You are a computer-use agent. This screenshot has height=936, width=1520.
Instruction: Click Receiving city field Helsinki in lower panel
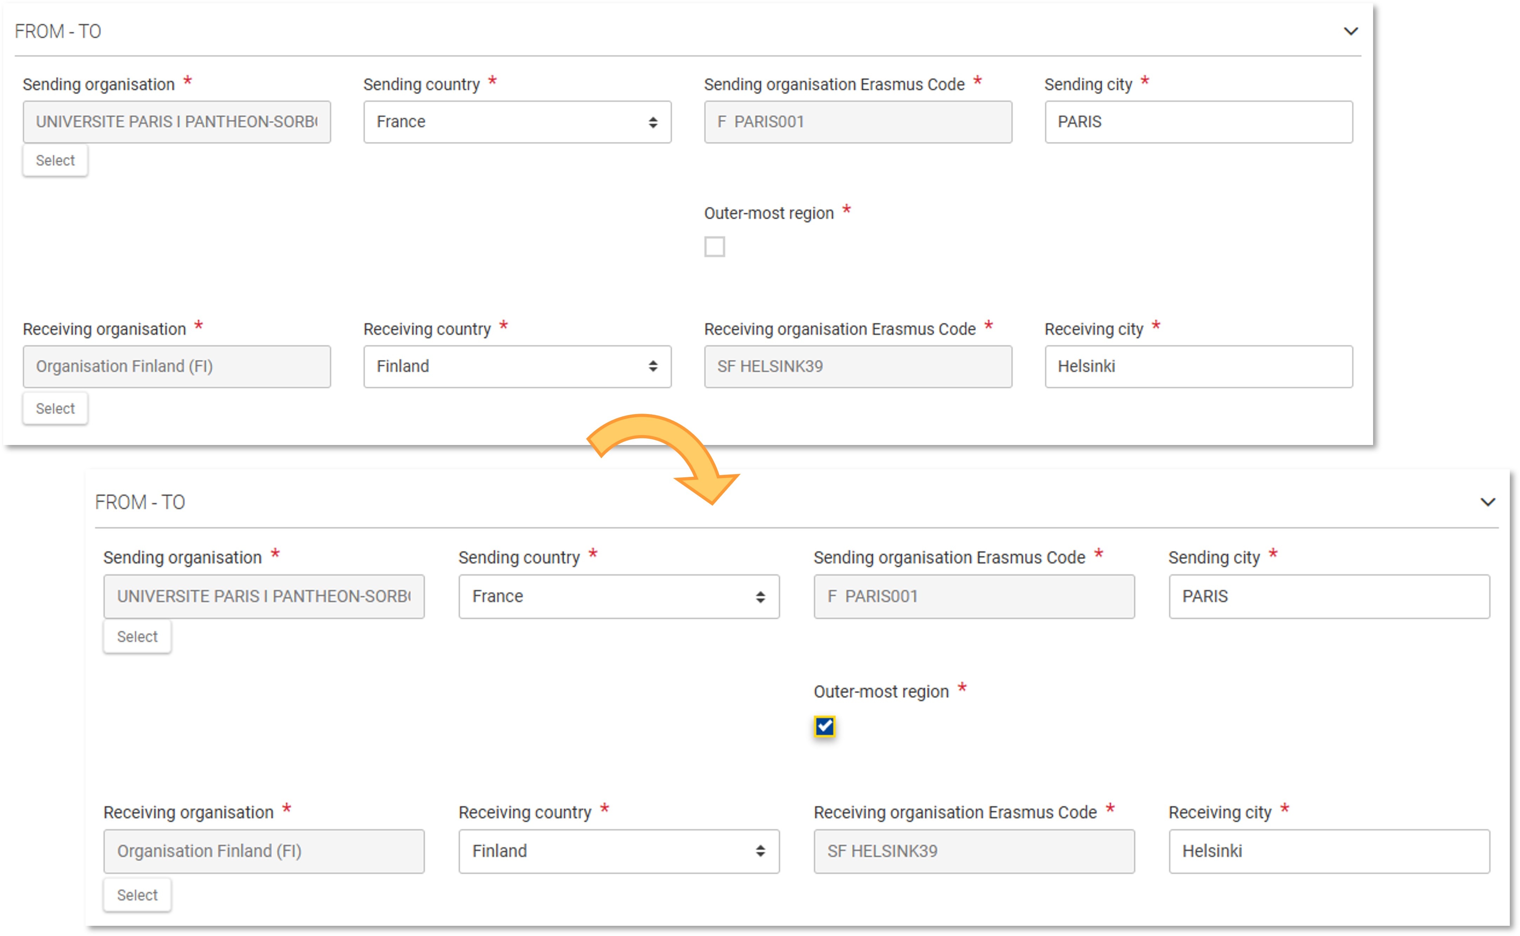[x=1330, y=851]
